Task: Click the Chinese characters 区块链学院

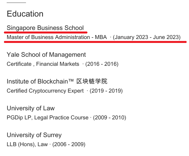Action: pos(92,81)
